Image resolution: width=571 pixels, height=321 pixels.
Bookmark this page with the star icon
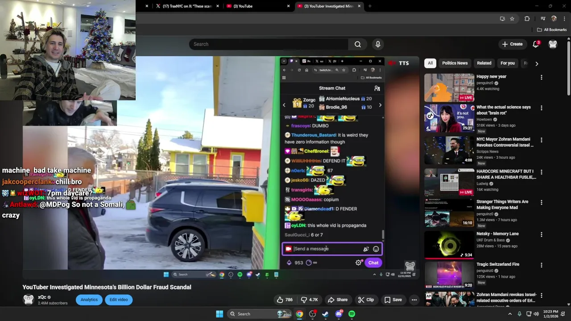(x=512, y=19)
